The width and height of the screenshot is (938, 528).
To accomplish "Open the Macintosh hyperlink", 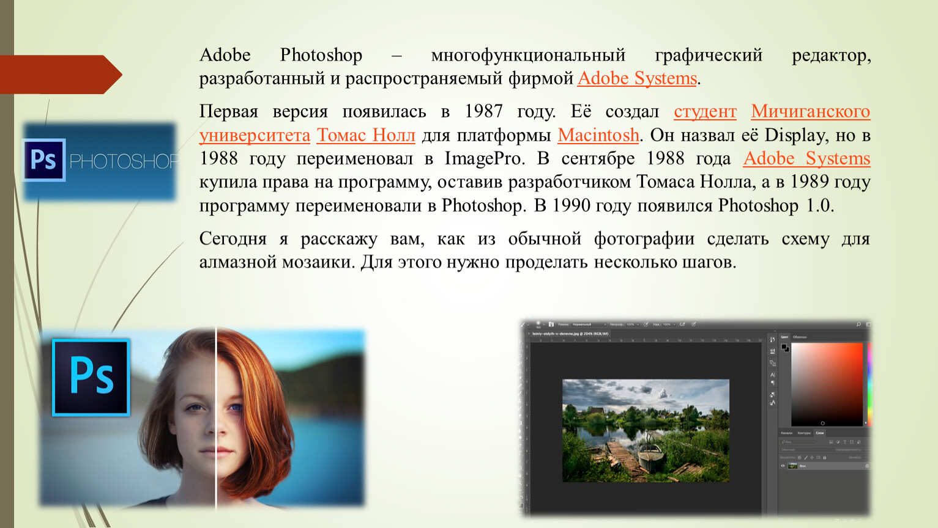I will (598, 135).
